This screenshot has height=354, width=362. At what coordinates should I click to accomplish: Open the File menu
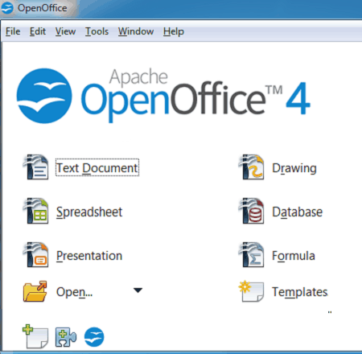pos(13,31)
